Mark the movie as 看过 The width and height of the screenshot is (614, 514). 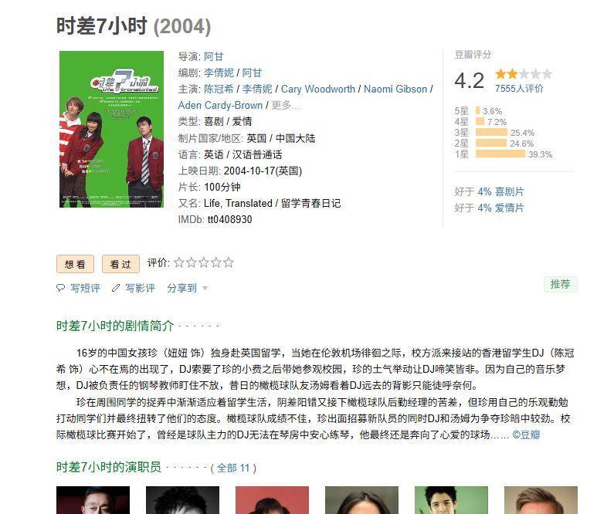(x=120, y=264)
